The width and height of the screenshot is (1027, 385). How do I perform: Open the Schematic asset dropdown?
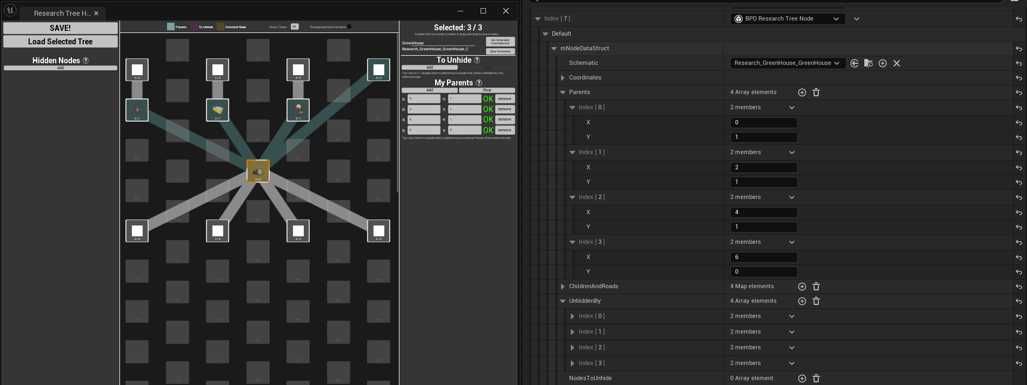pyautogui.click(x=787, y=63)
